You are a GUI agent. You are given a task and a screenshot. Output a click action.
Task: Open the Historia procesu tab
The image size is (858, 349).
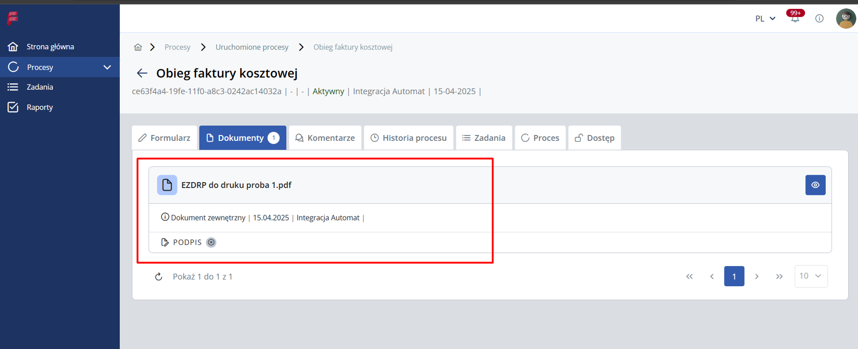click(409, 138)
